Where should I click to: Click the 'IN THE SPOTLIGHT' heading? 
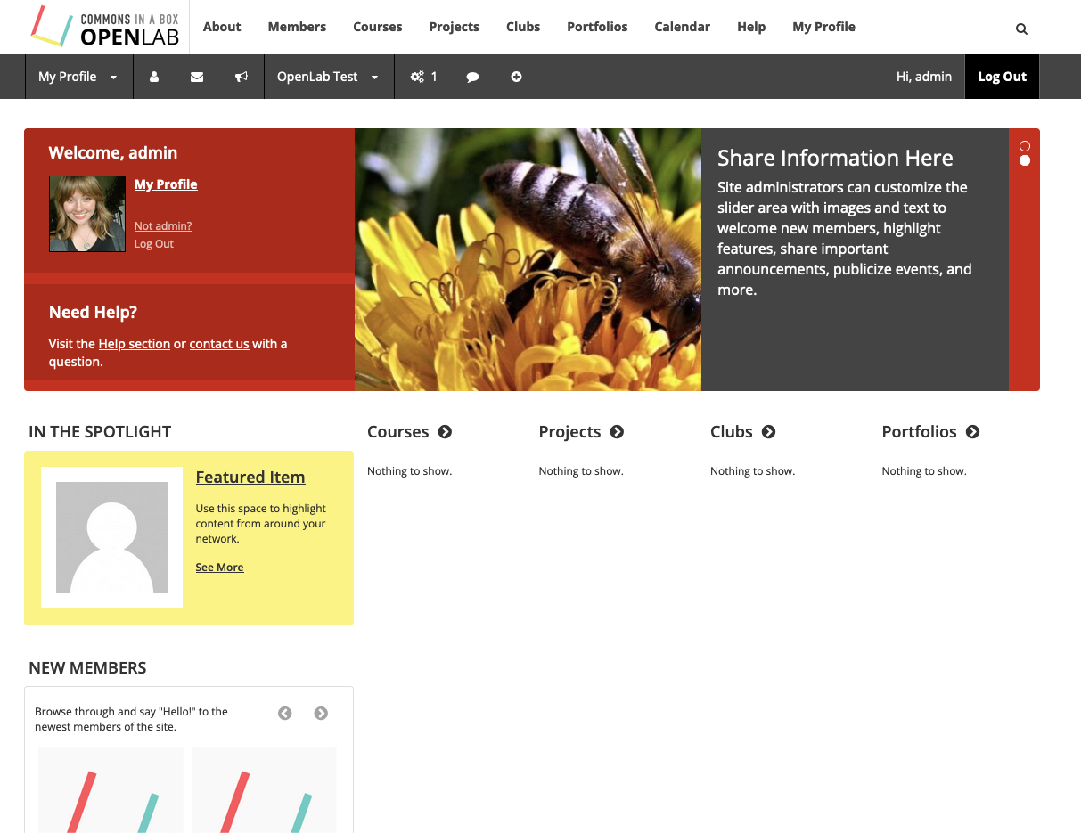100,432
